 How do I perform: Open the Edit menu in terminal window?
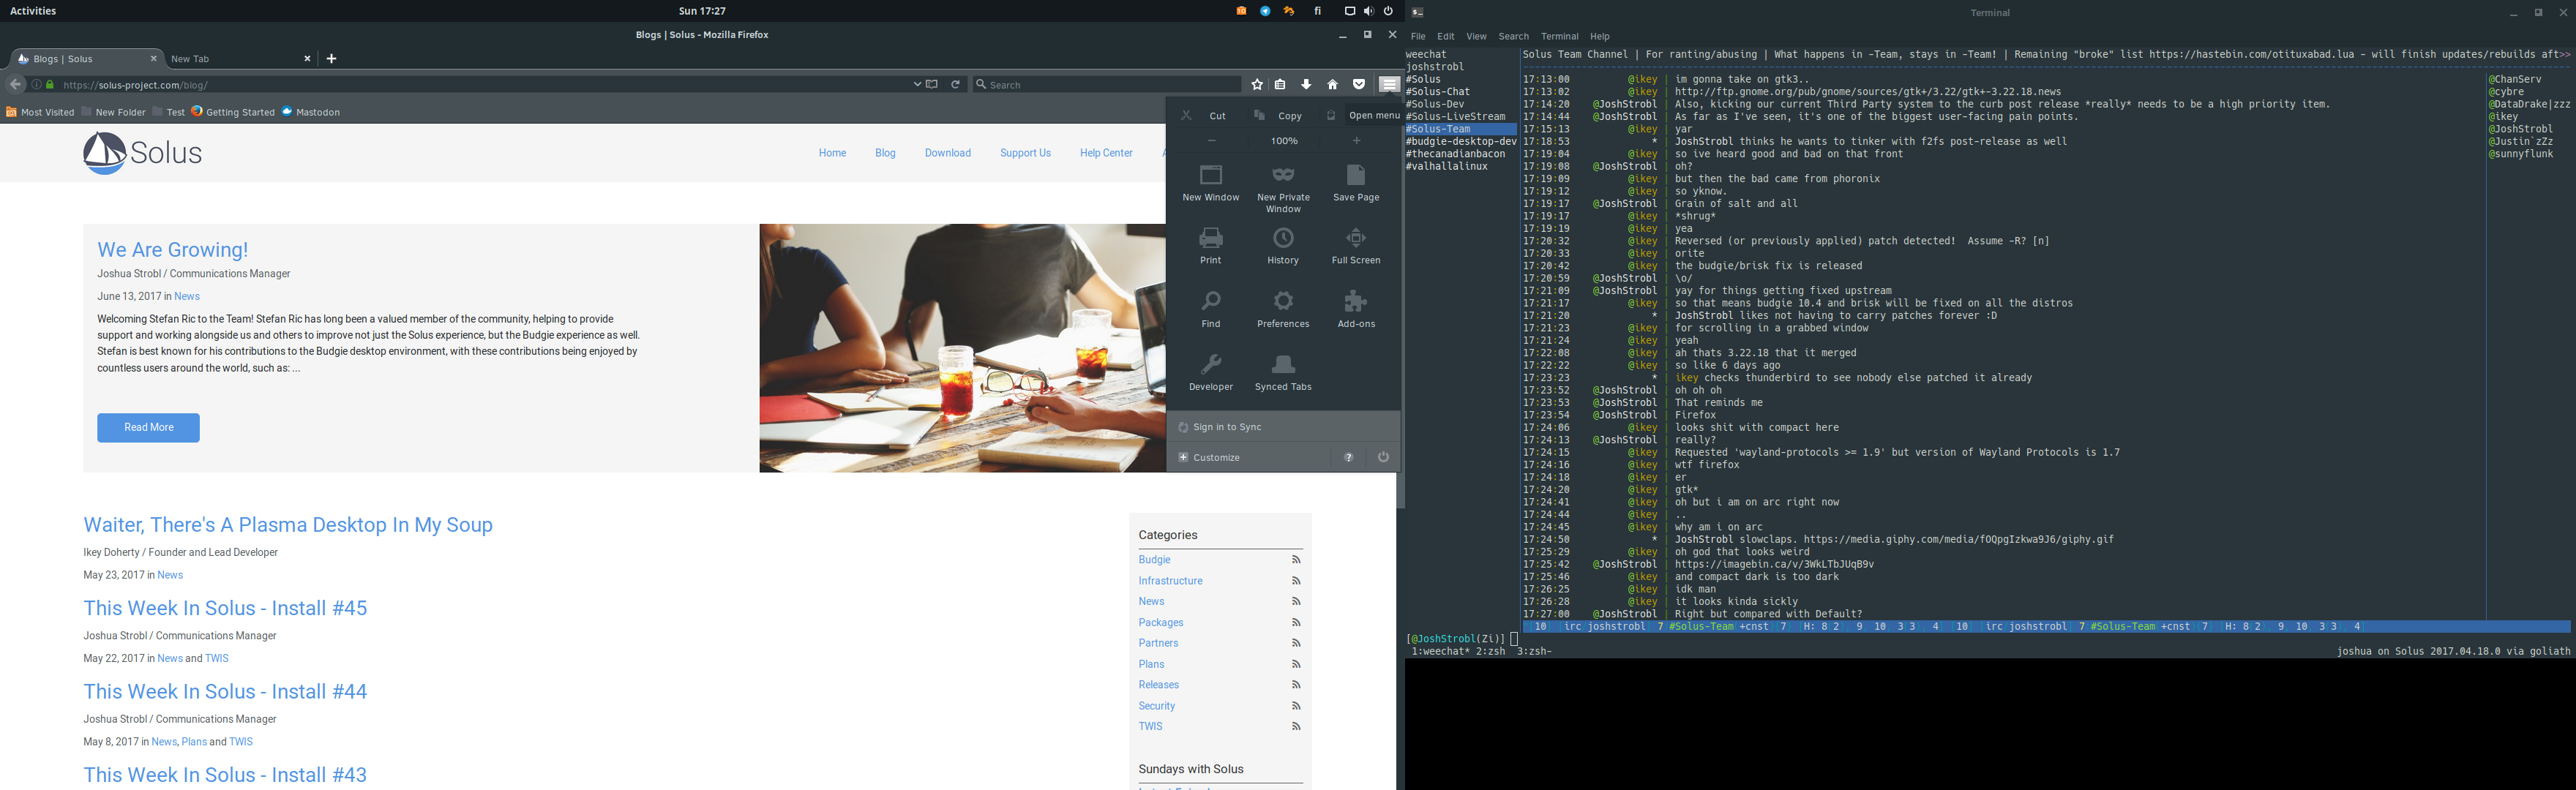(1445, 36)
